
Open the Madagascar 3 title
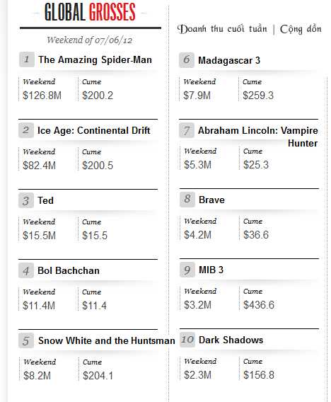pos(229,60)
